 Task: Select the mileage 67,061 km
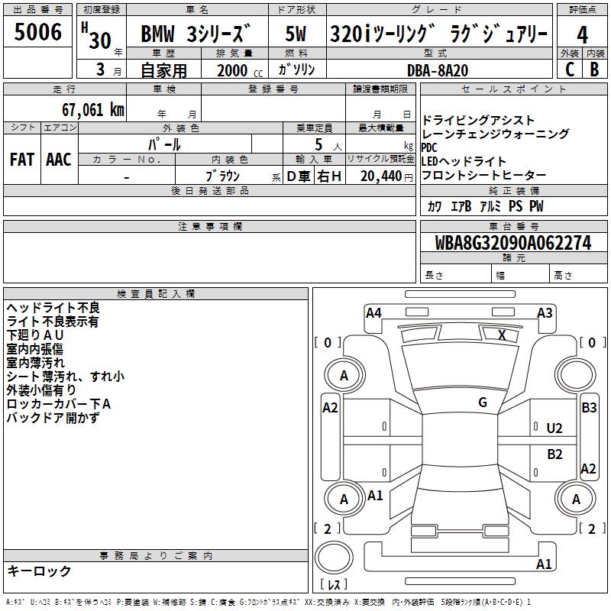coord(93,110)
